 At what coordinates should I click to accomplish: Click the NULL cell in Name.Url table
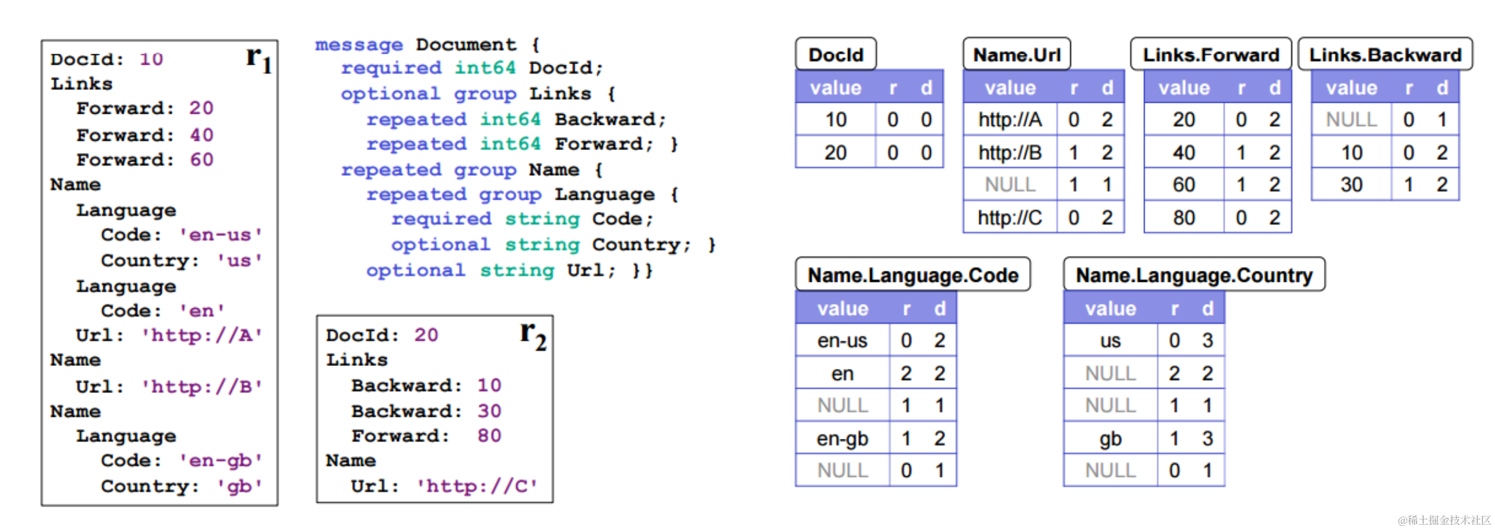pos(1010,185)
